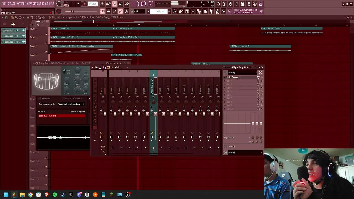Go to the previous reverb preset
This screenshot has width=354, height=199.
click(x=118, y=63)
